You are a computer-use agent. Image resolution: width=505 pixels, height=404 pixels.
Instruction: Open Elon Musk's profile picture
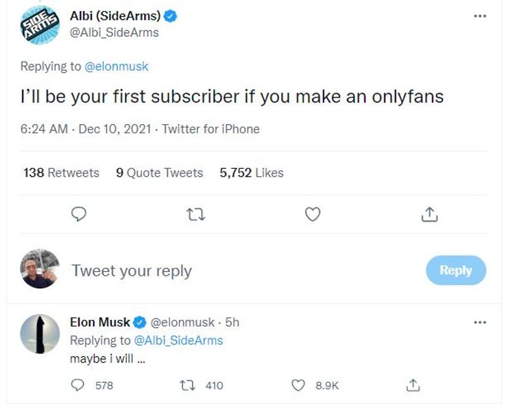pyautogui.click(x=40, y=334)
